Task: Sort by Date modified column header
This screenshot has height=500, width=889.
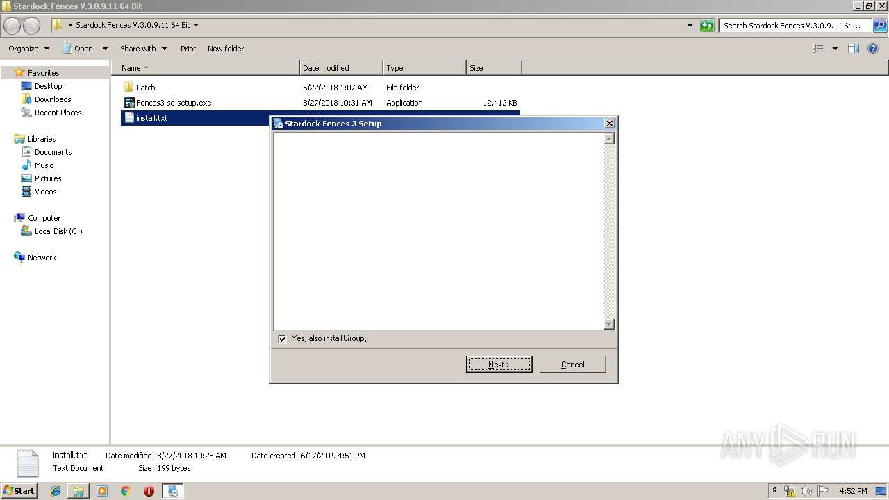Action: [x=341, y=68]
